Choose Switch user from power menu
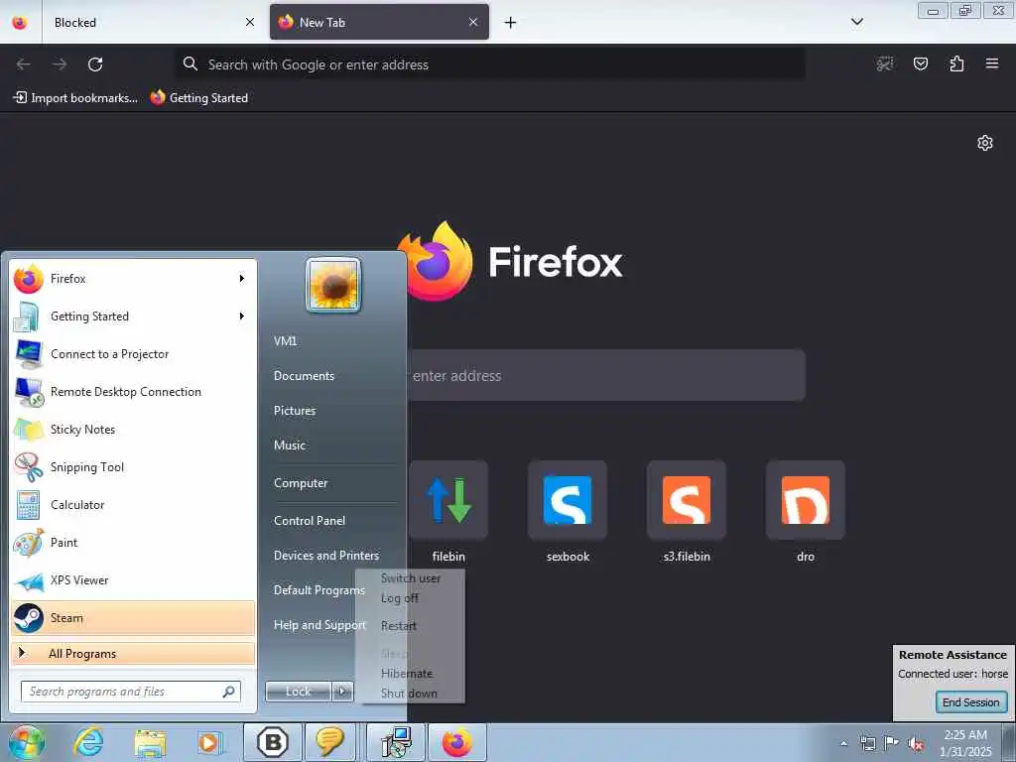 pos(411,578)
